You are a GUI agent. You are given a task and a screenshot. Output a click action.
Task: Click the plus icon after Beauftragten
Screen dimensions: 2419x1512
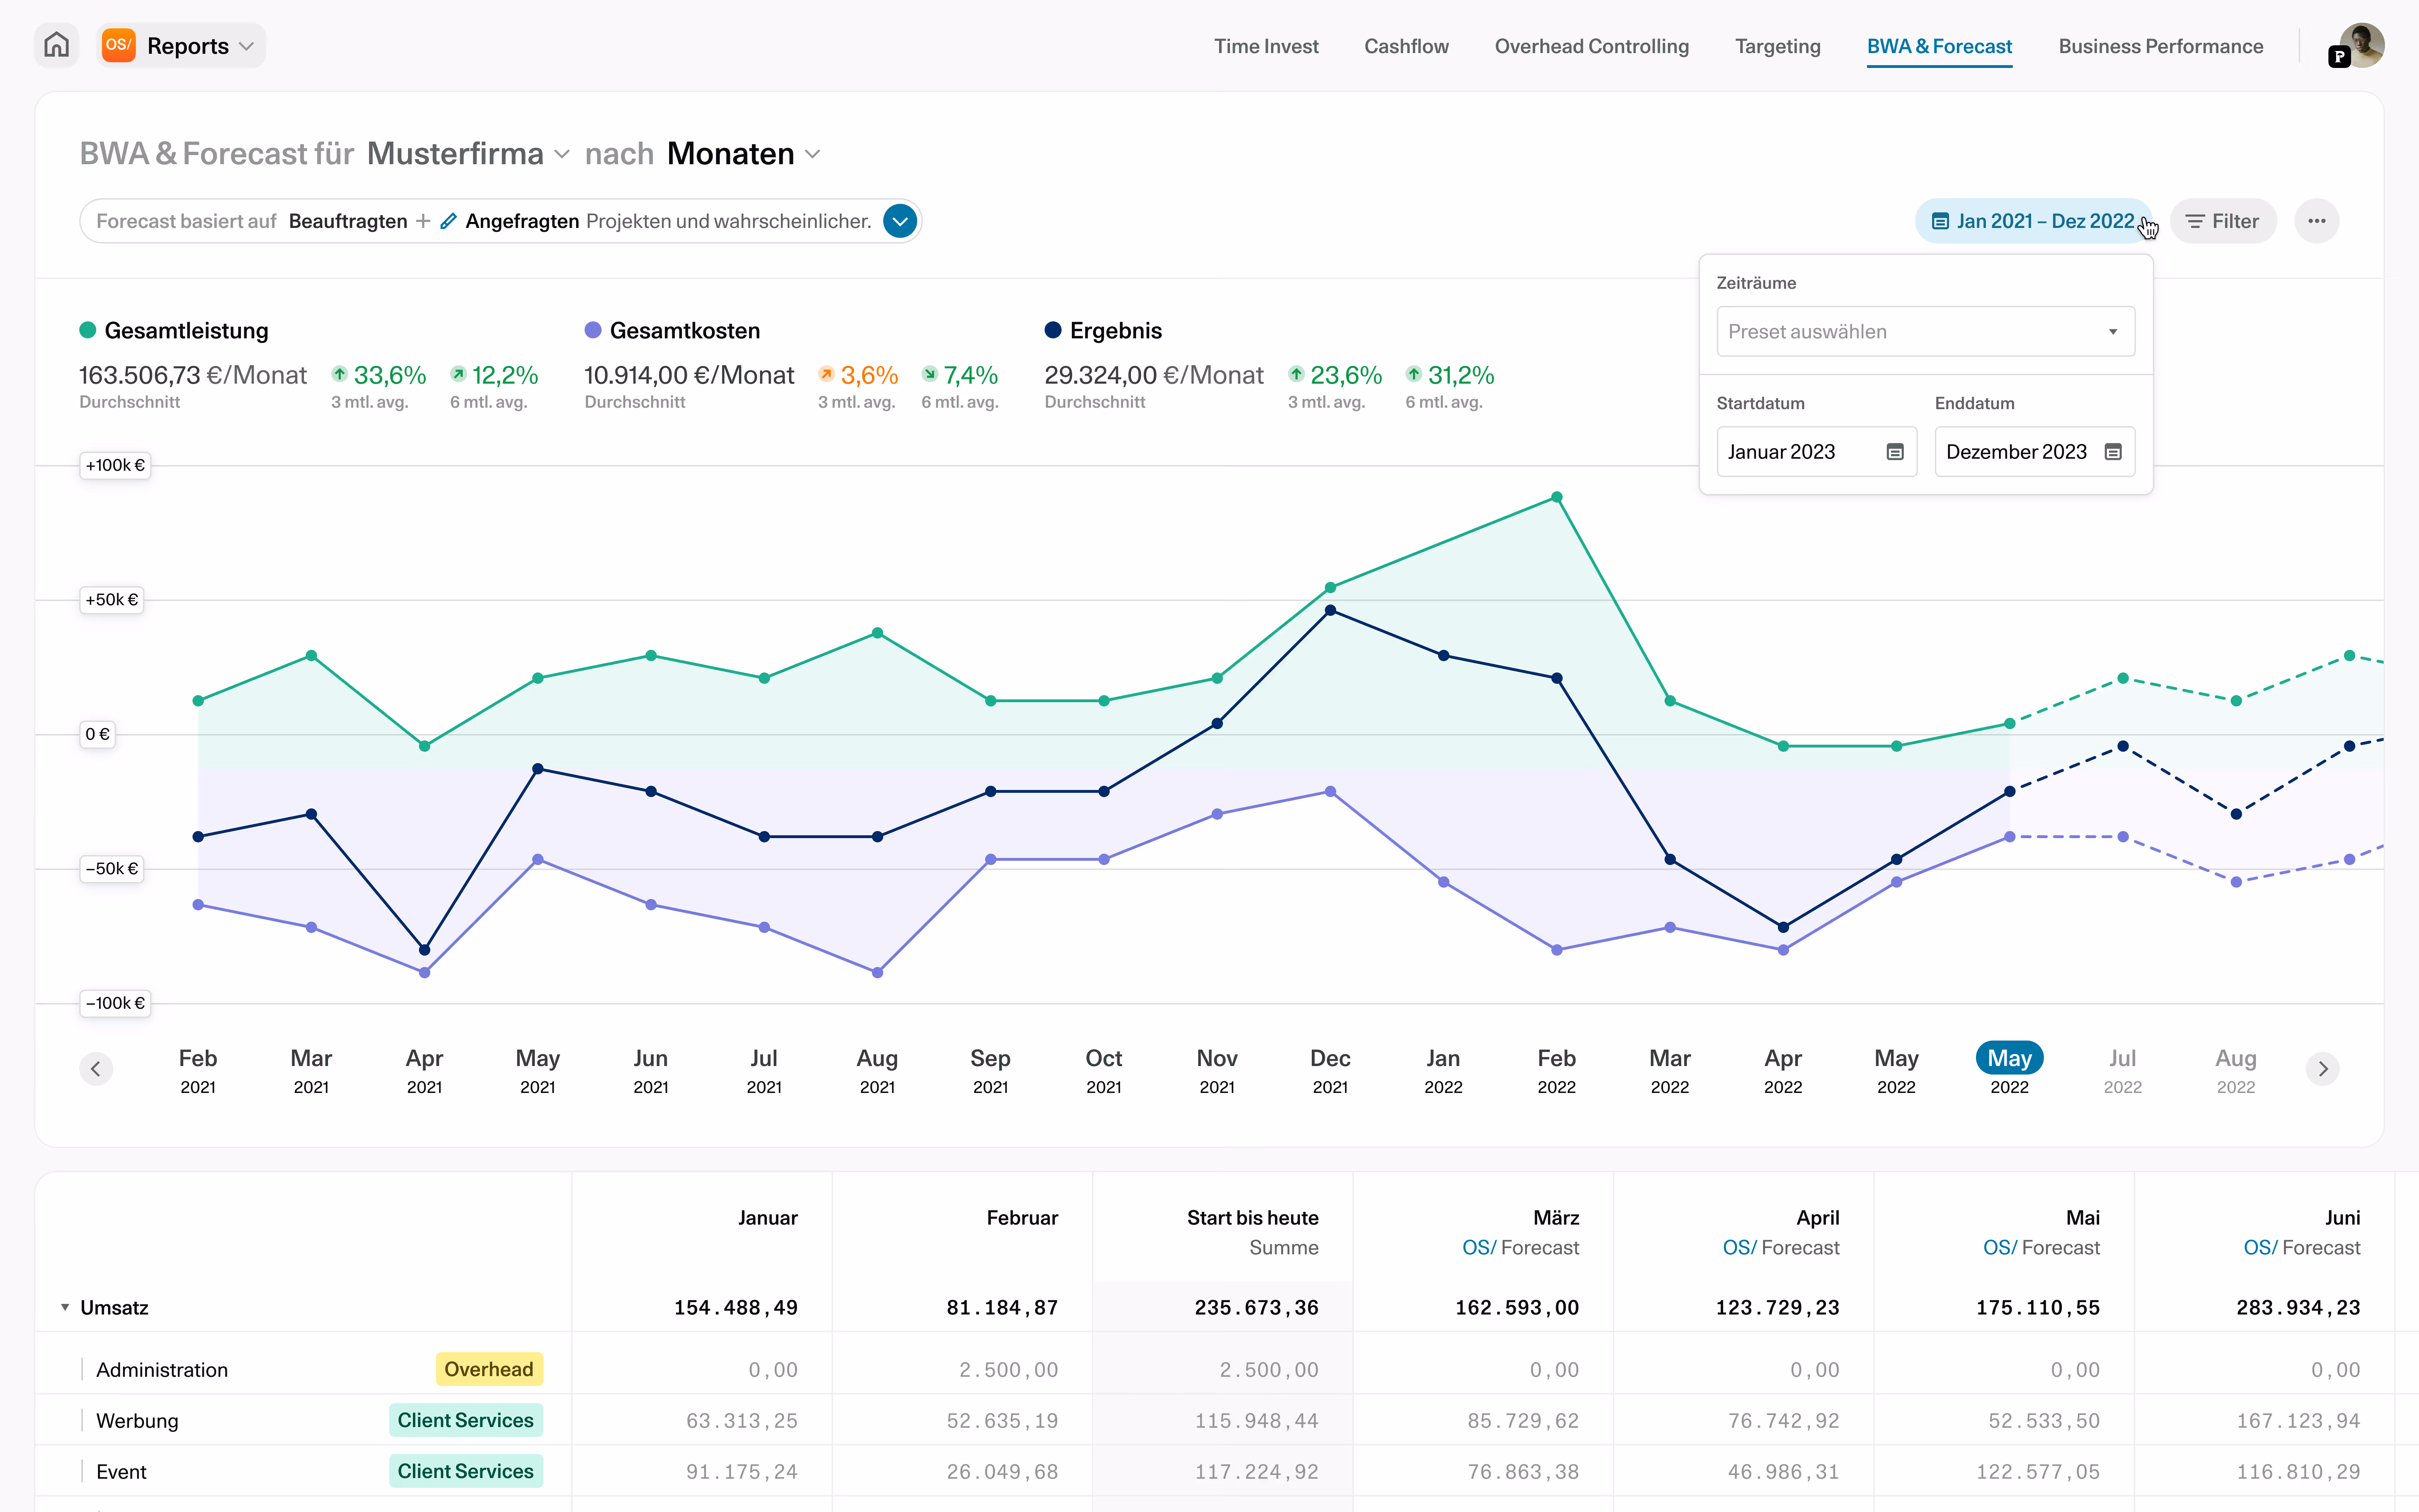click(x=424, y=221)
